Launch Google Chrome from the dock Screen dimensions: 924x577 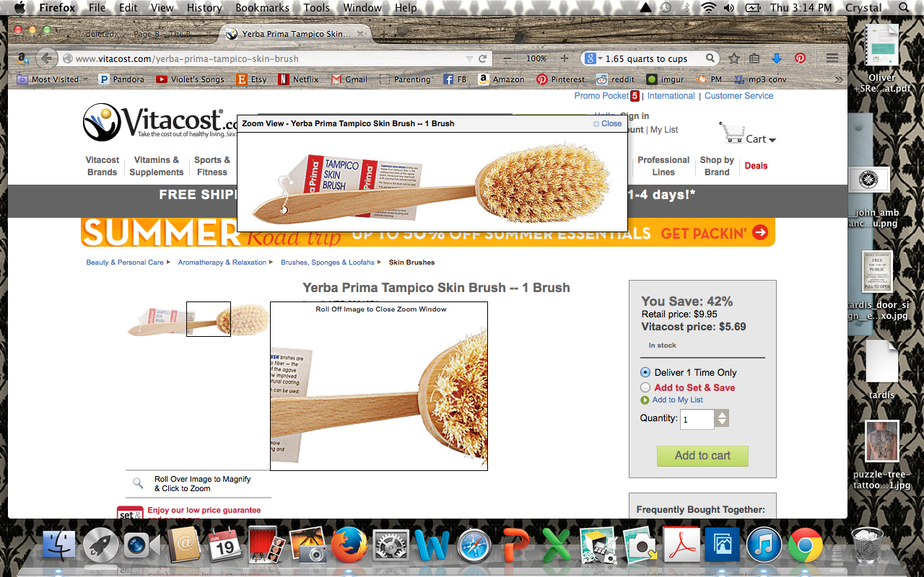point(806,544)
